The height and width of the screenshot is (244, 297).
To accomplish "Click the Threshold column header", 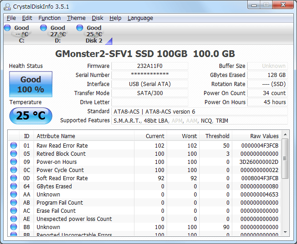I will [216, 136].
